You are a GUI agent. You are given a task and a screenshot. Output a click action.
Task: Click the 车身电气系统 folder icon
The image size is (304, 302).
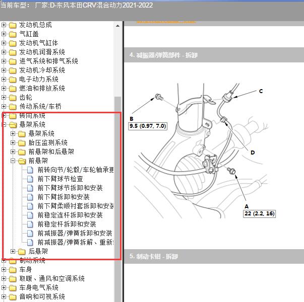coord(13,288)
